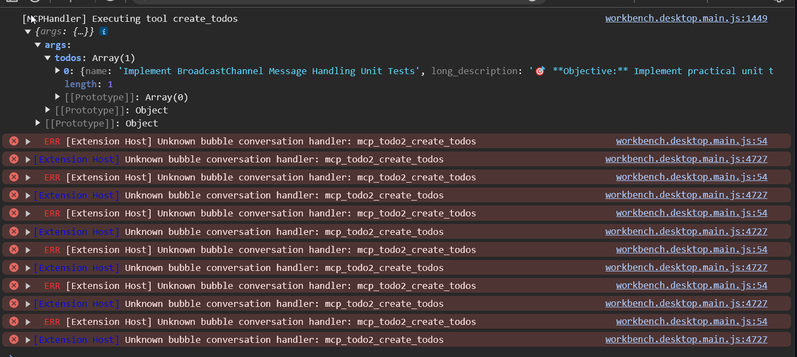Expand array item 0 in todos

57,71
